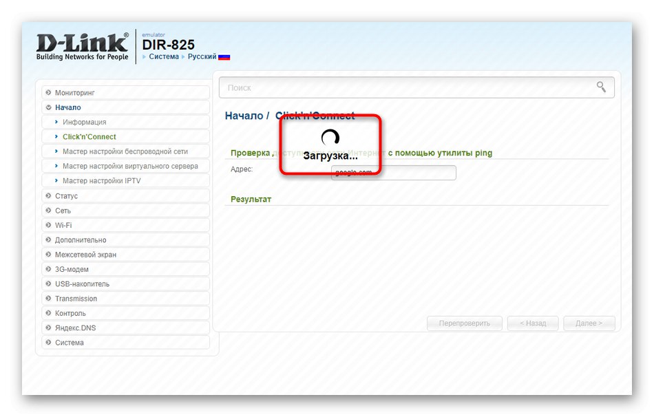Viewport: 654px width, 417px height.
Task: Expand the Wi-Fi section arrow
Action: pos(48,225)
